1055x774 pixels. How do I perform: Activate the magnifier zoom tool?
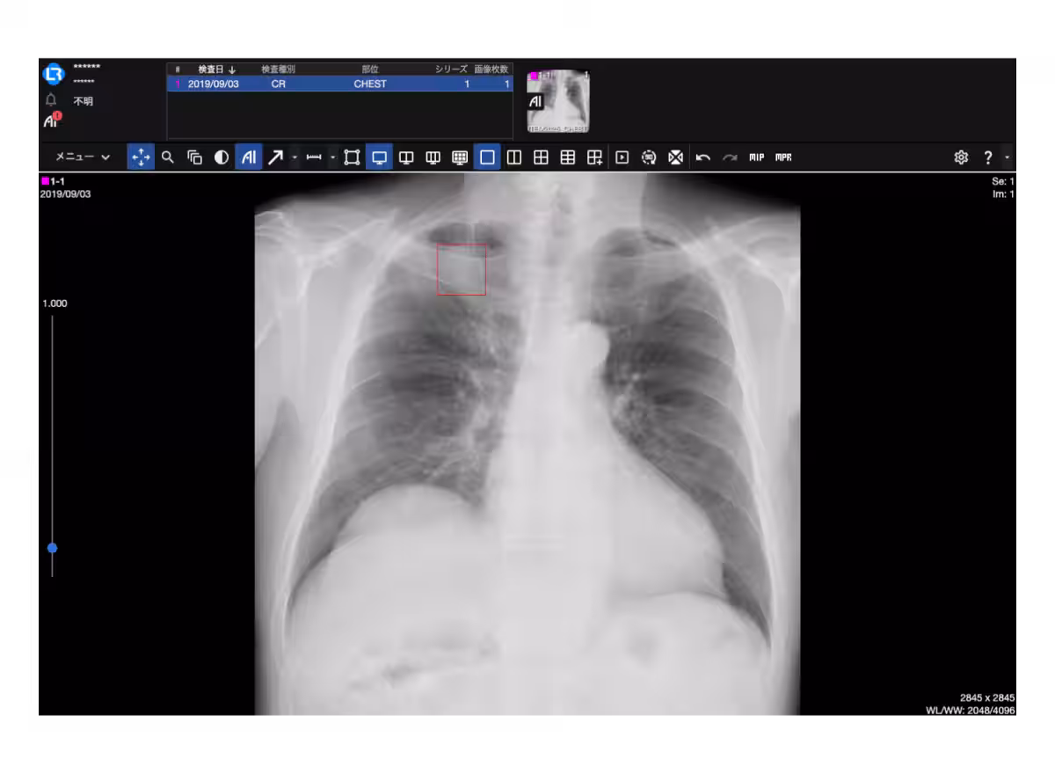(168, 157)
